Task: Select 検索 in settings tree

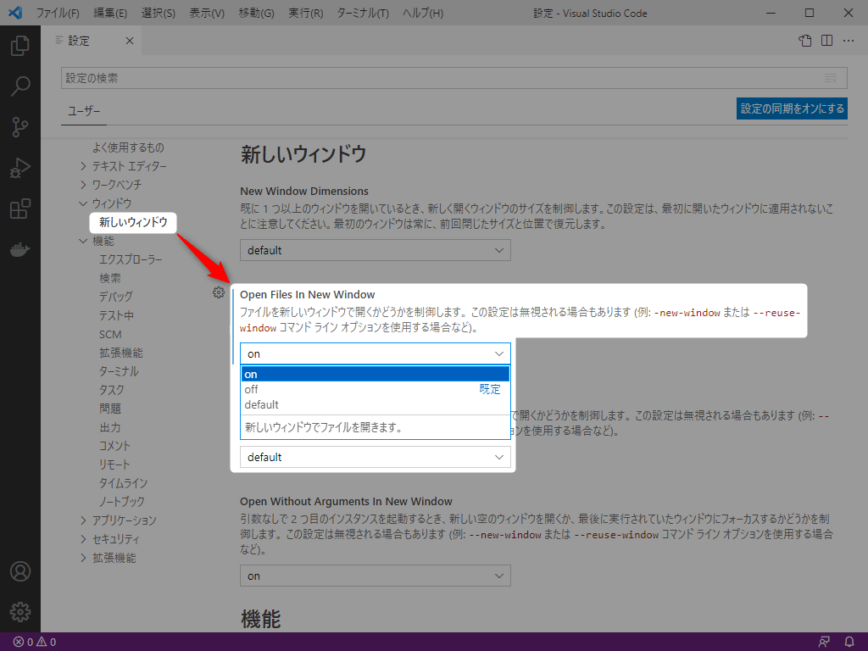Action: coord(109,278)
